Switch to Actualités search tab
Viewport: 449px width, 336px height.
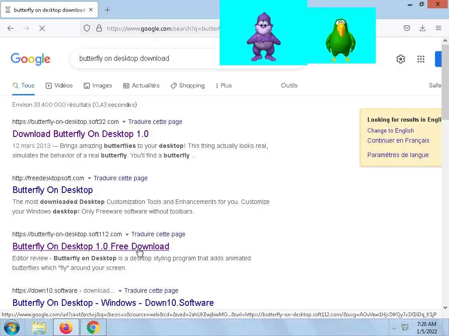point(141,85)
